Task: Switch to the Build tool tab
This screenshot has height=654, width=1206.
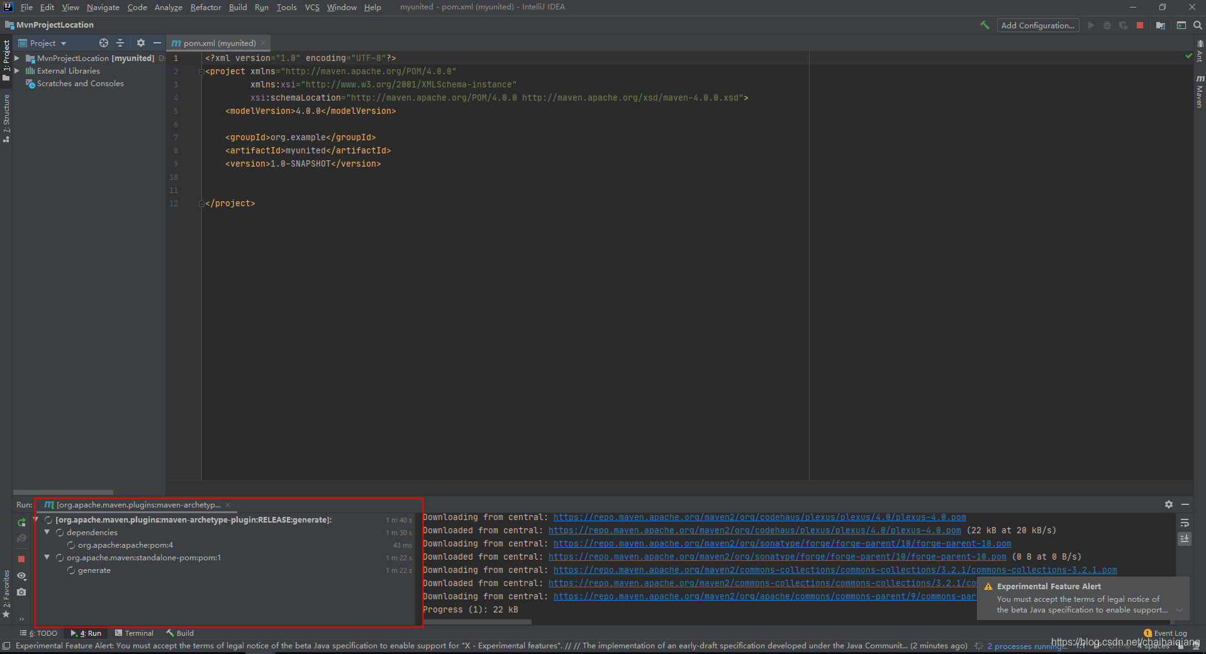Action: coord(180,633)
